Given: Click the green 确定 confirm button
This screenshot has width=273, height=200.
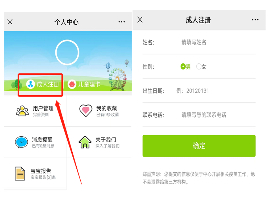Looking at the screenshot, I should click(x=199, y=146).
